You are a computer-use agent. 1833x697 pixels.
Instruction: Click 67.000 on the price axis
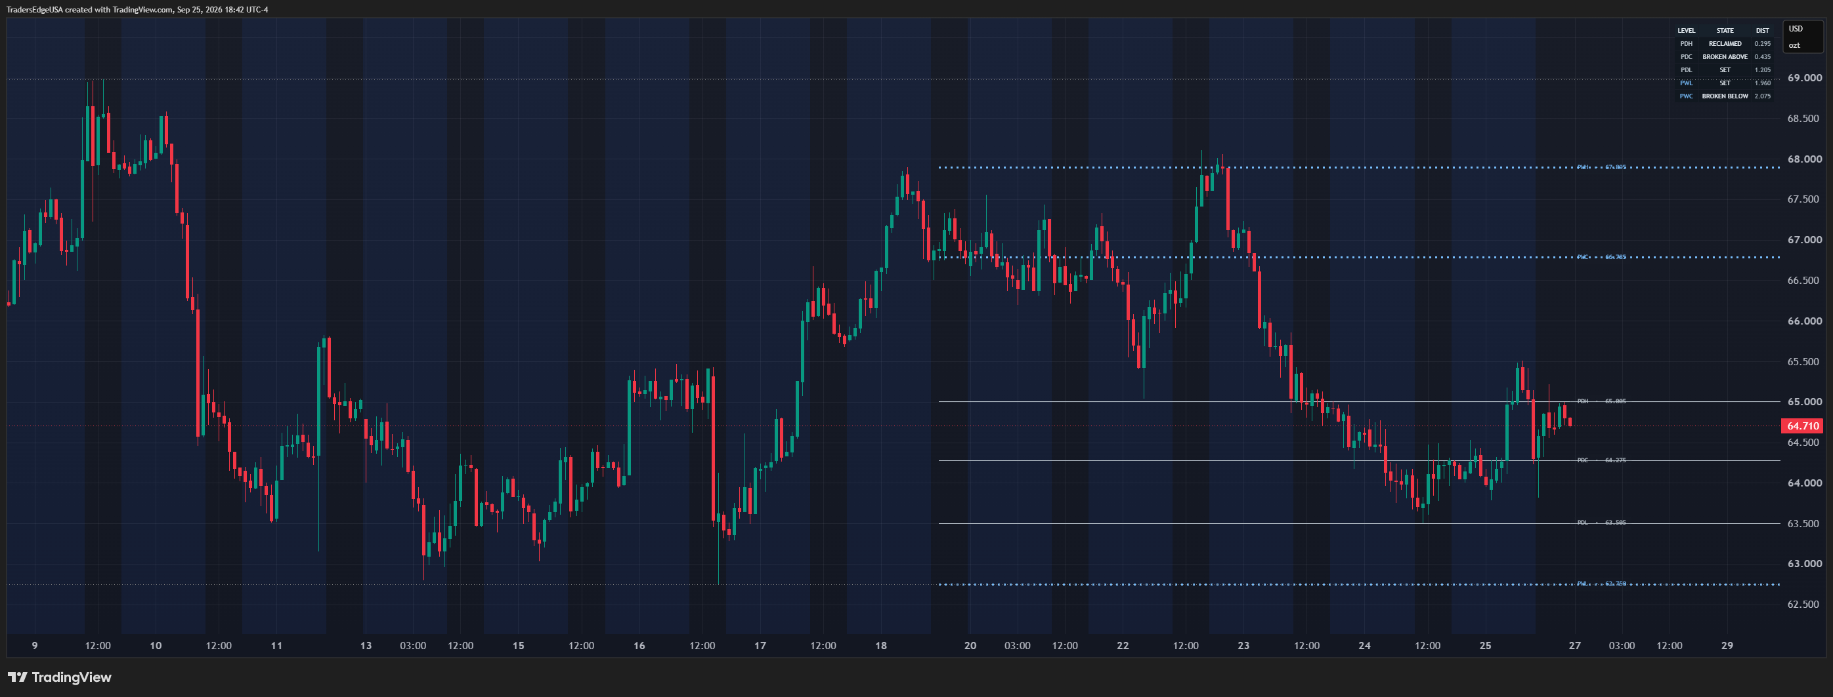1805,240
